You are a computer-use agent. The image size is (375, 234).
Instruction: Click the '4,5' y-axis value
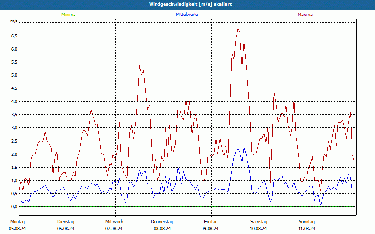[x=15, y=88]
